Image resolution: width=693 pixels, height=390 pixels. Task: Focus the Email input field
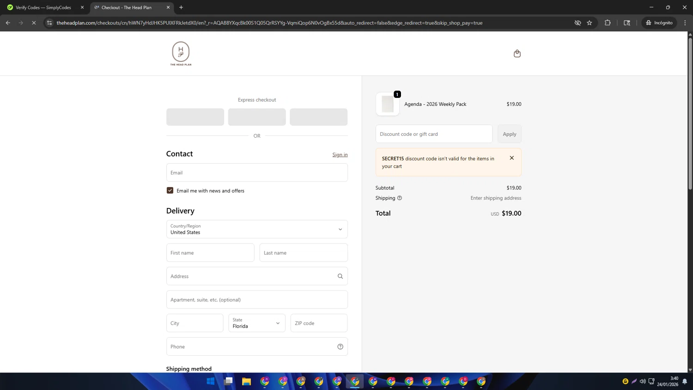257,172
